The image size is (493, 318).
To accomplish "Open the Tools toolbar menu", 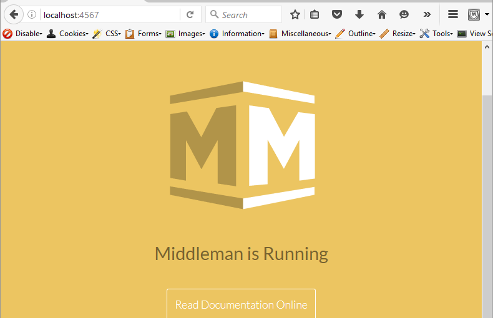I will (x=436, y=34).
